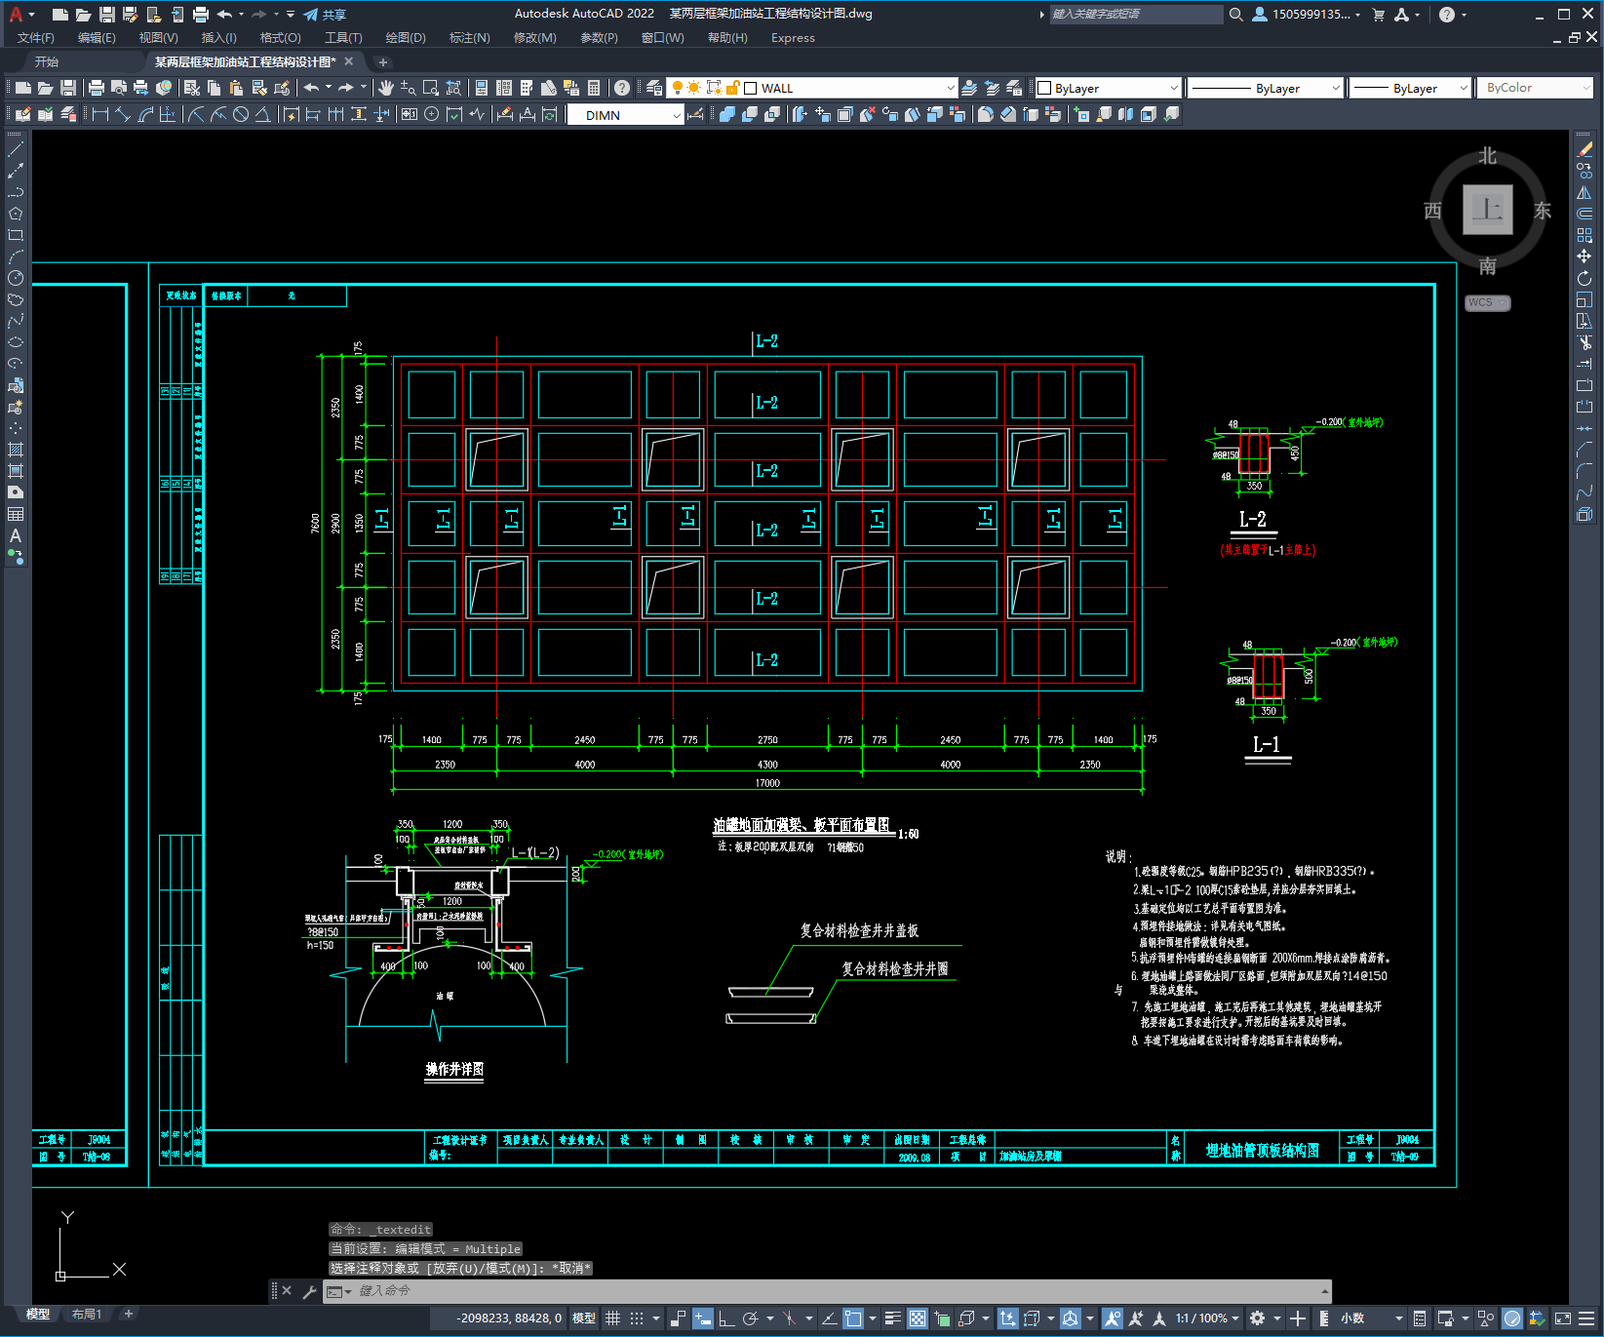Toggle drawing grid display in status bar
Image resolution: width=1604 pixels, height=1337 pixels.
(x=612, y=1318)
